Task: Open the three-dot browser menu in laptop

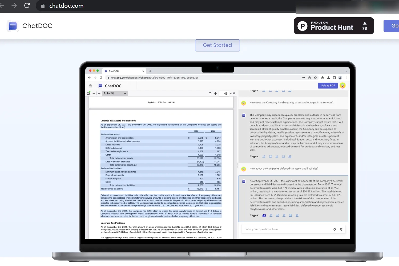Action: click(x=346, y=78)
